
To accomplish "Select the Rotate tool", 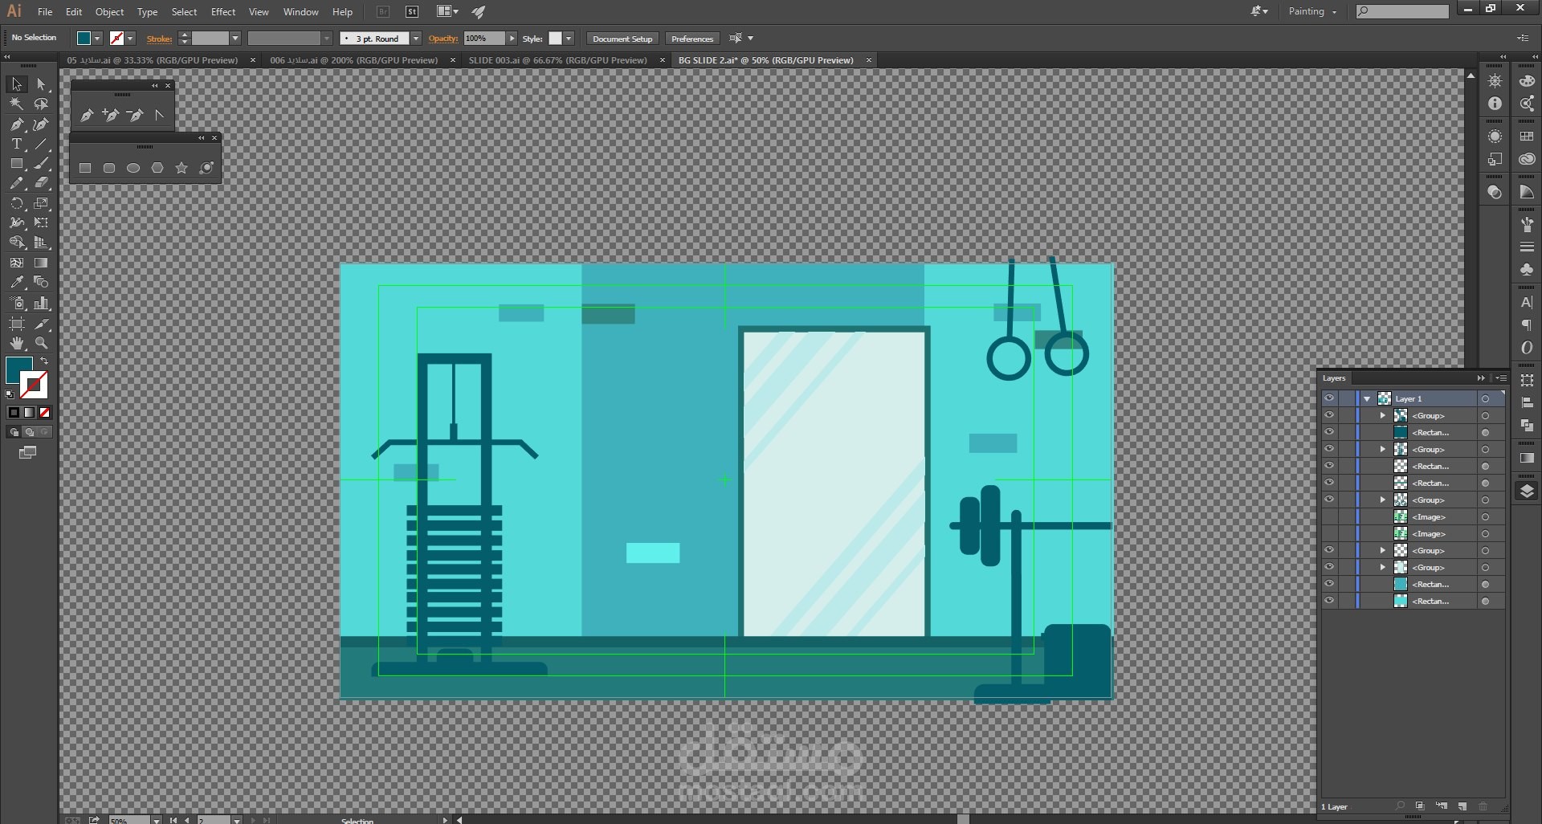I will (x=16, y=203).
